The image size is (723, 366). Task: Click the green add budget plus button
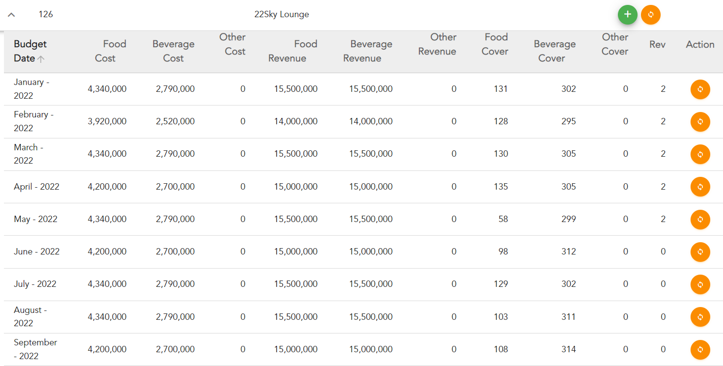tap(627, 15)
